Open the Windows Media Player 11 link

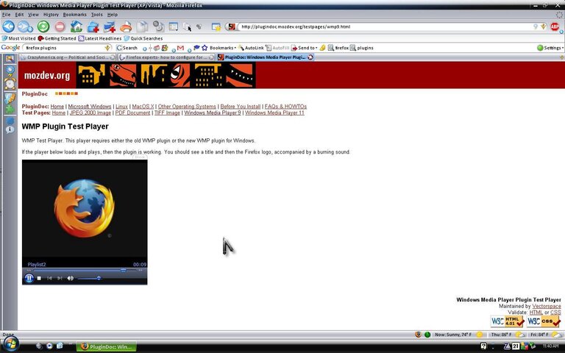pyautogui.click(x=274, y=113)
